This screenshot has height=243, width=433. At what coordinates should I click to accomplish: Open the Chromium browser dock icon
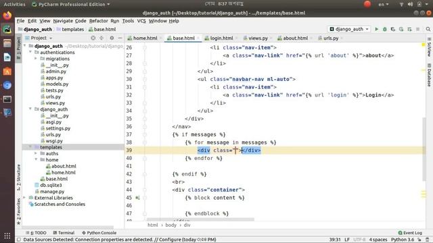pos(7,85)
